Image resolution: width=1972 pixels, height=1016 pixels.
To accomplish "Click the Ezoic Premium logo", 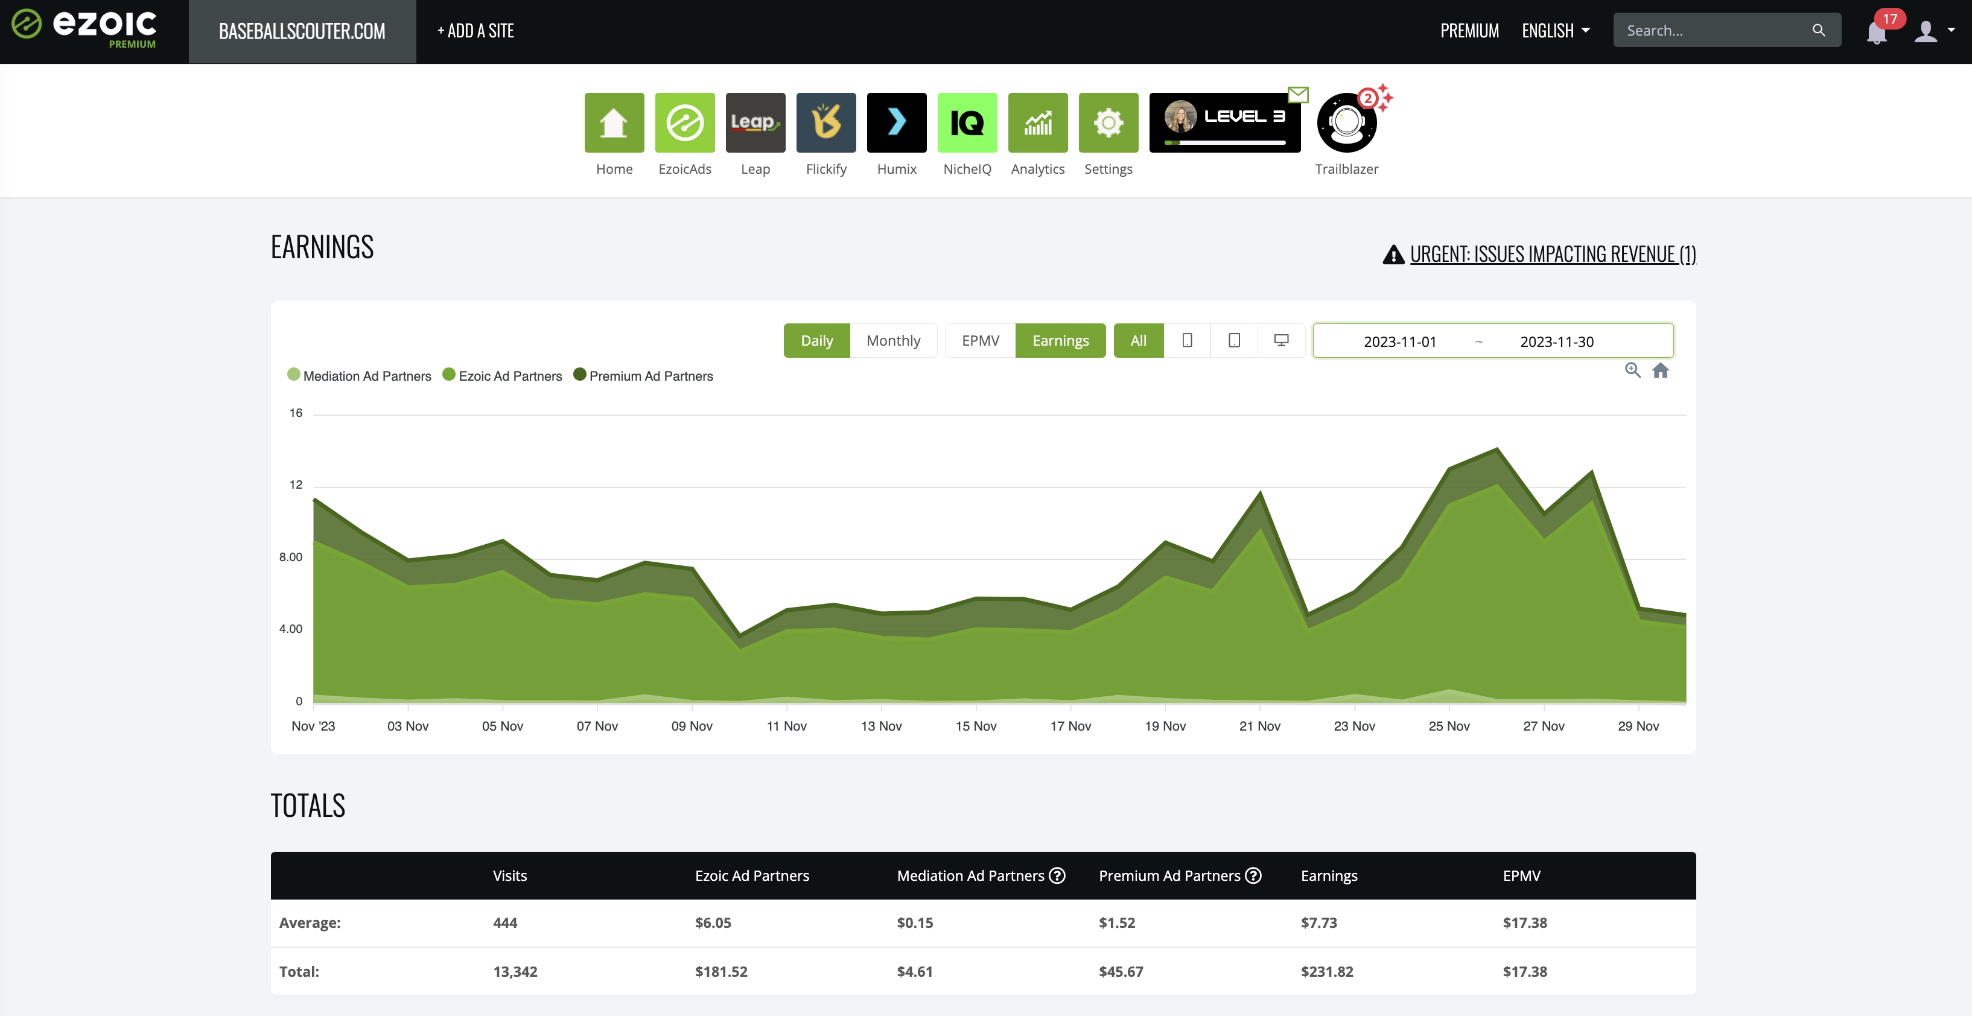I will (84, 29).
